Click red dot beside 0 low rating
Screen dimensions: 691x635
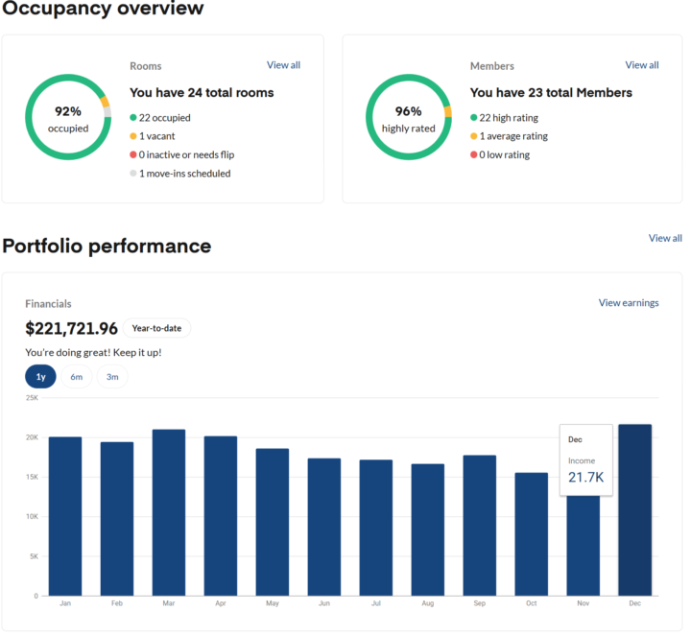tap(474, 154)
